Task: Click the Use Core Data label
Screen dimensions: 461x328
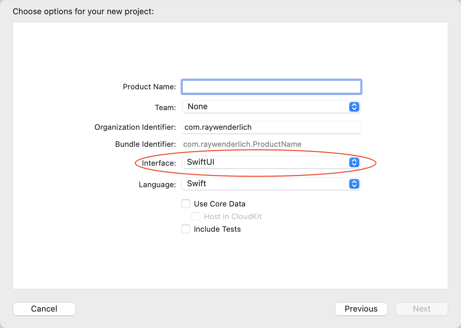Action: click(x=219, y=204)
